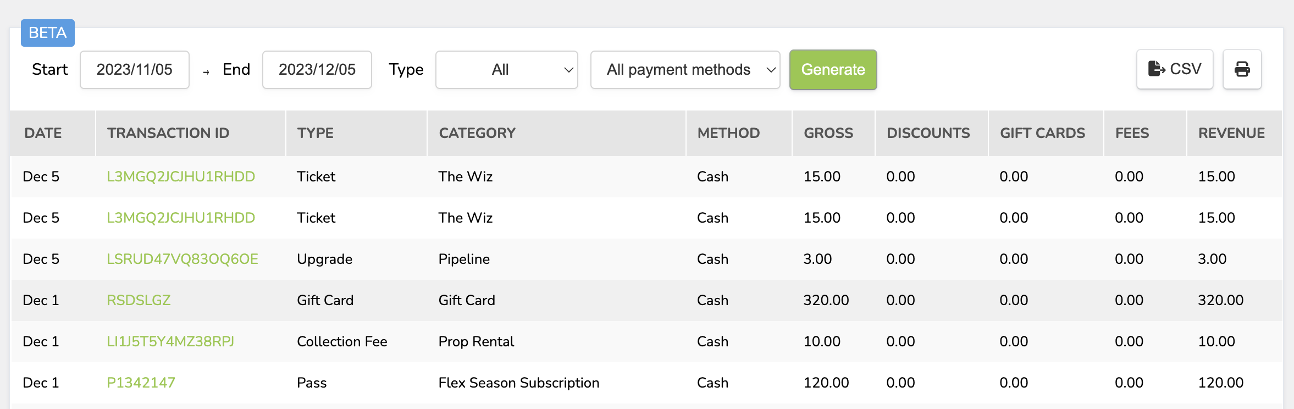
Task: Click the REVENUE column header
Action: (x=1231, y=133)
